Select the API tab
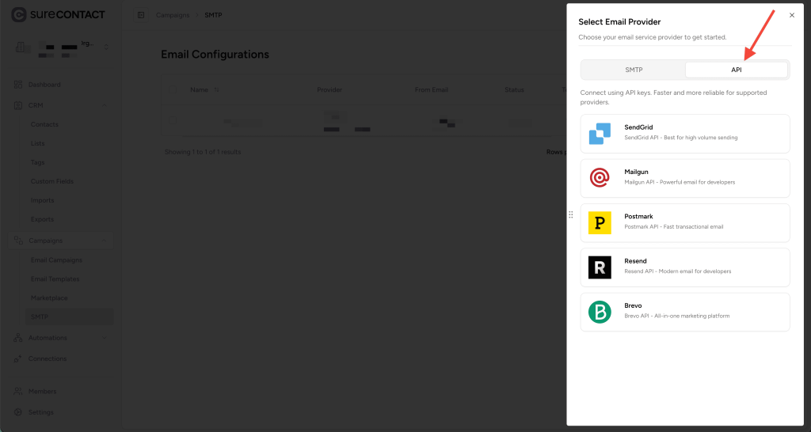Viewport: 811px width, 432px height. tap(736, 70)
